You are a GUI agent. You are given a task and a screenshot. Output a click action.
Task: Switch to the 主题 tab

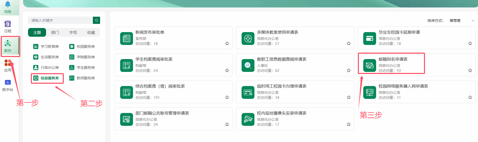37,32
